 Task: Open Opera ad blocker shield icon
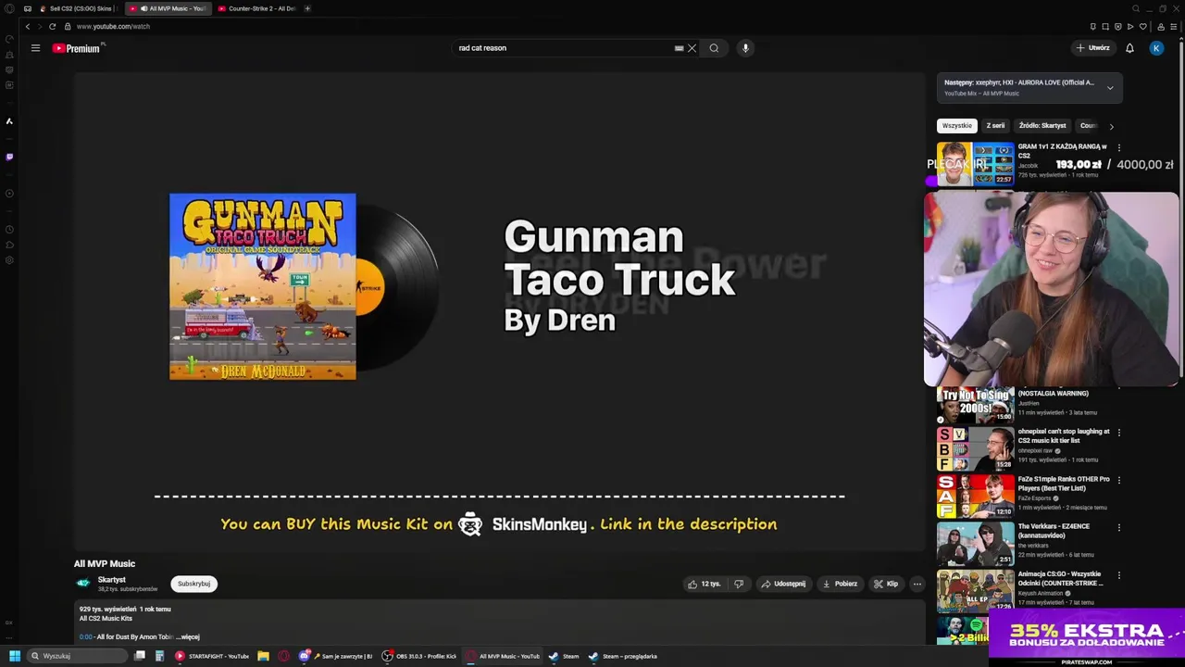click(x=1117, y=26)
